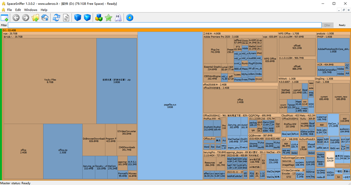Click the solid blue cube Less Detail icon
Screen dimensions: 351x185
tap(77, 18)
